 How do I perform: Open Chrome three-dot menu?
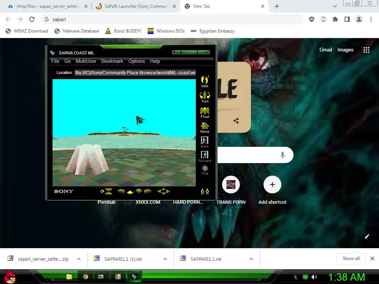click(x=371, y=19)
